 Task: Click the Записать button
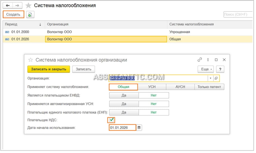click(x=83, y=69)
